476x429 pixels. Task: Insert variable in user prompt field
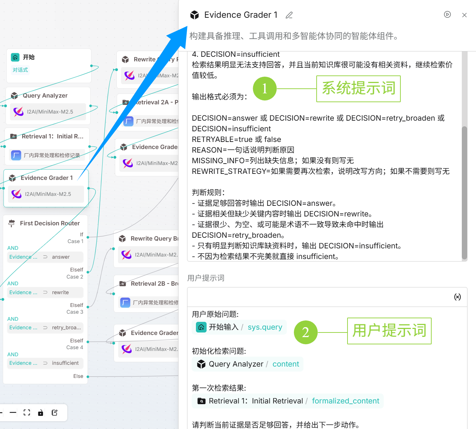(458, 297)
